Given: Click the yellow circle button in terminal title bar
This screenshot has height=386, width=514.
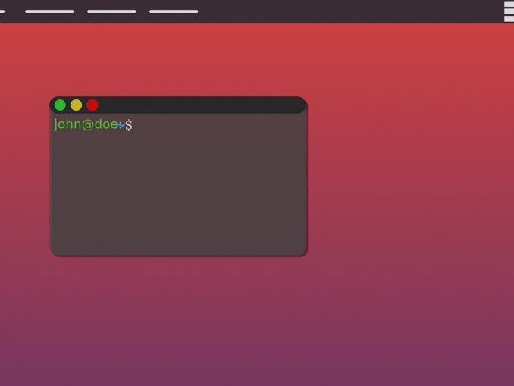Looking at the screenshot, I should tap(76, 105).
